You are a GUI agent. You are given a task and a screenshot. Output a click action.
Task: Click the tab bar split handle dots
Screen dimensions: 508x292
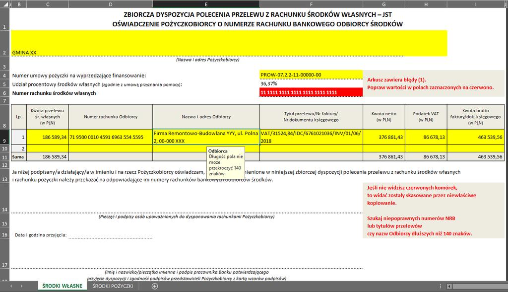pyautogui.click(x=440, y=286)
